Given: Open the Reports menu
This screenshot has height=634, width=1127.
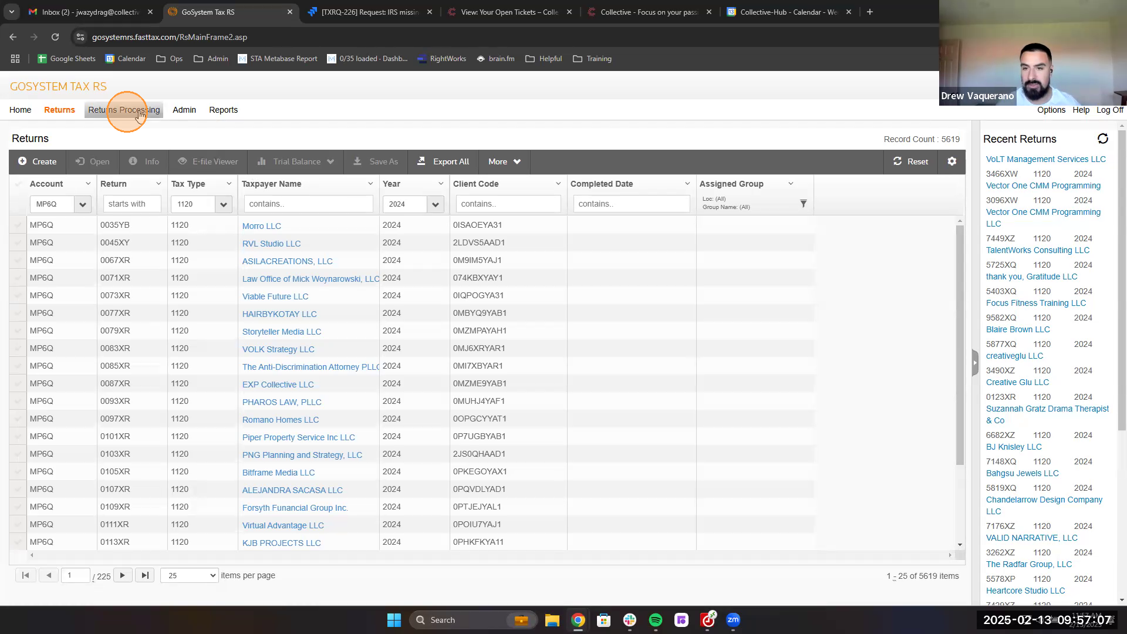Looking at the screenshot, I should (223, 110).
